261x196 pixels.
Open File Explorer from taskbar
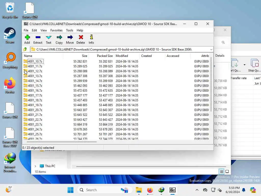point(139,190)
